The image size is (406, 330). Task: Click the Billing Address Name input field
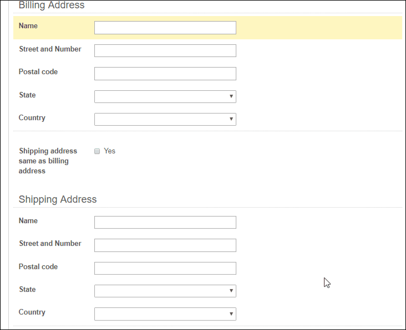click(x=165, y=28)
